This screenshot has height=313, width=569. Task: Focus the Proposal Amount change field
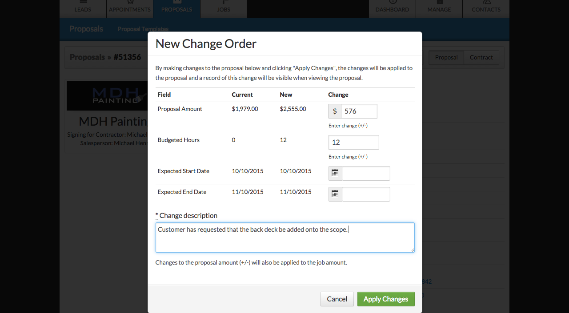[x=359, y=111]
